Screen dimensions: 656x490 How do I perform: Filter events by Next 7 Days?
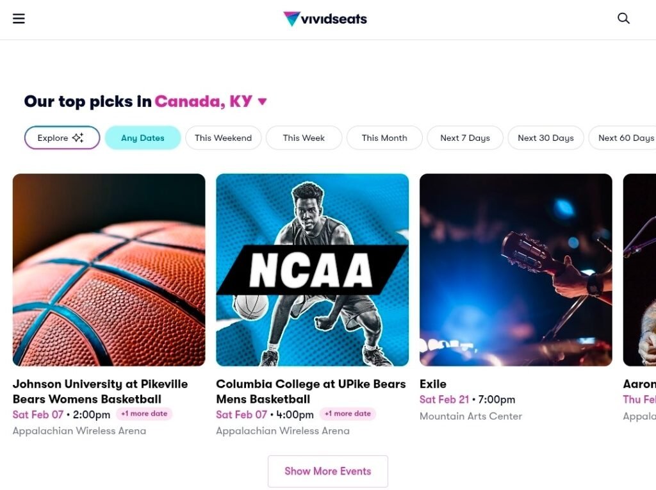pyautogui.click(x=465, y=138)
